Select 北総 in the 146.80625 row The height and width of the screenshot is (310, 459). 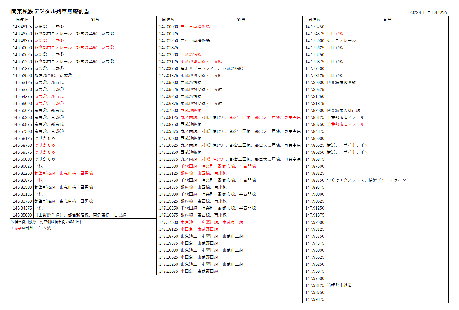[x=39, y=166]
